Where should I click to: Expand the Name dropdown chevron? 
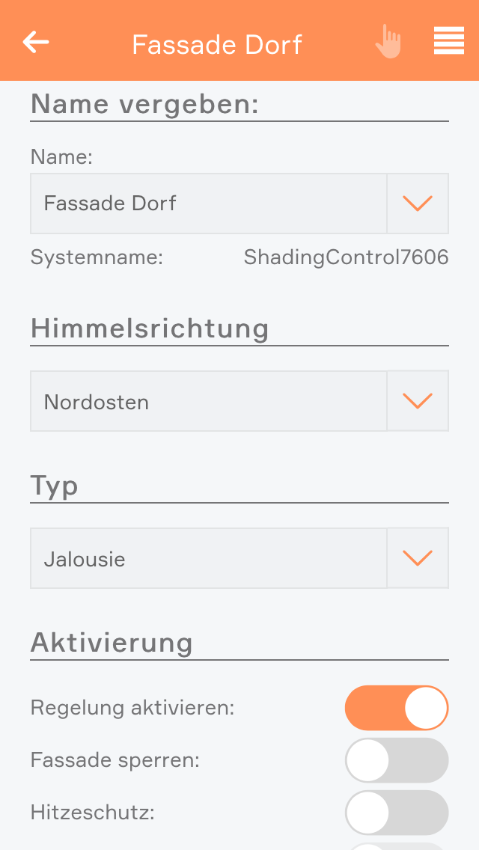tap(418, 204)
